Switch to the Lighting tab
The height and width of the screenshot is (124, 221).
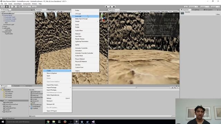[196, 10]
